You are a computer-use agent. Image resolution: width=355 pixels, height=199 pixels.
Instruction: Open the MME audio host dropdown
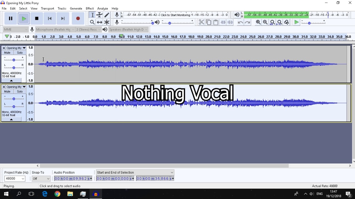click(x=16, y=30)
